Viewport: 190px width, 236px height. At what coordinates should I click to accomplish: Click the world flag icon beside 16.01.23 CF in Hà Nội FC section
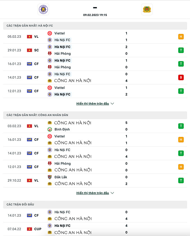(29, 64)
